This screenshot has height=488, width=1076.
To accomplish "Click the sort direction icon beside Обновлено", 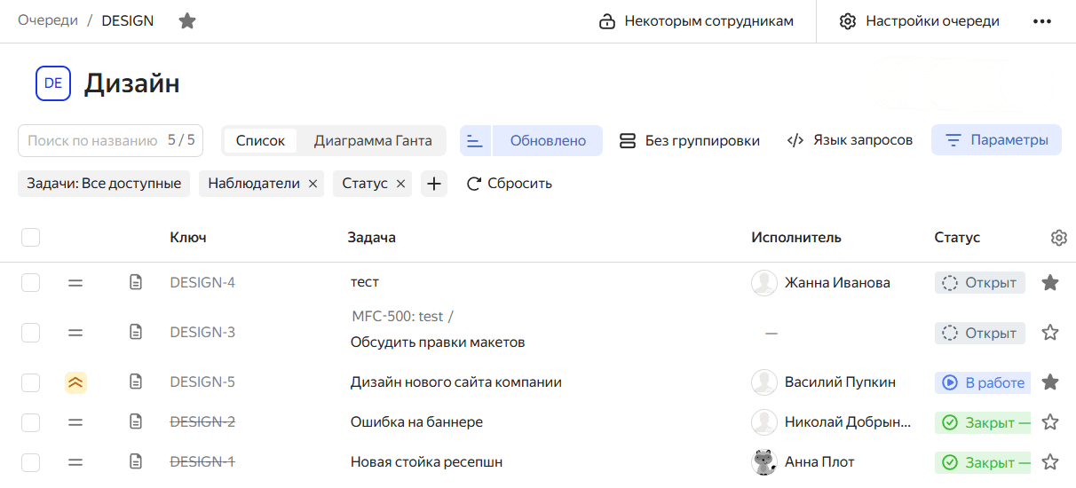I will point(476,140).
